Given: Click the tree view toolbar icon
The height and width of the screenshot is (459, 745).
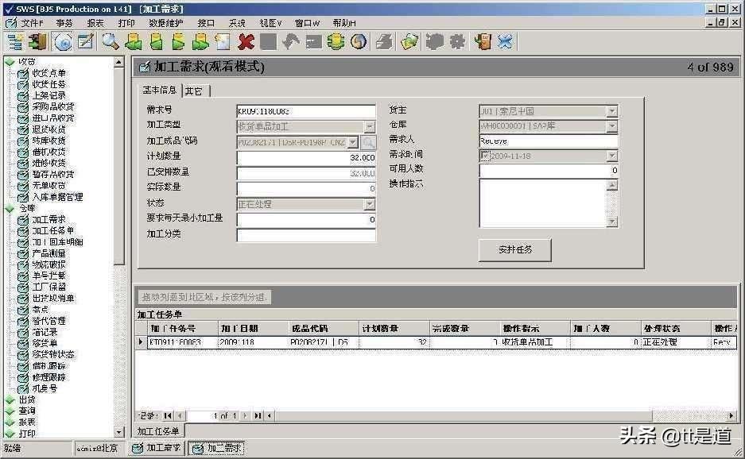Looking at the screenshot, I should click(x=15, y=42).
